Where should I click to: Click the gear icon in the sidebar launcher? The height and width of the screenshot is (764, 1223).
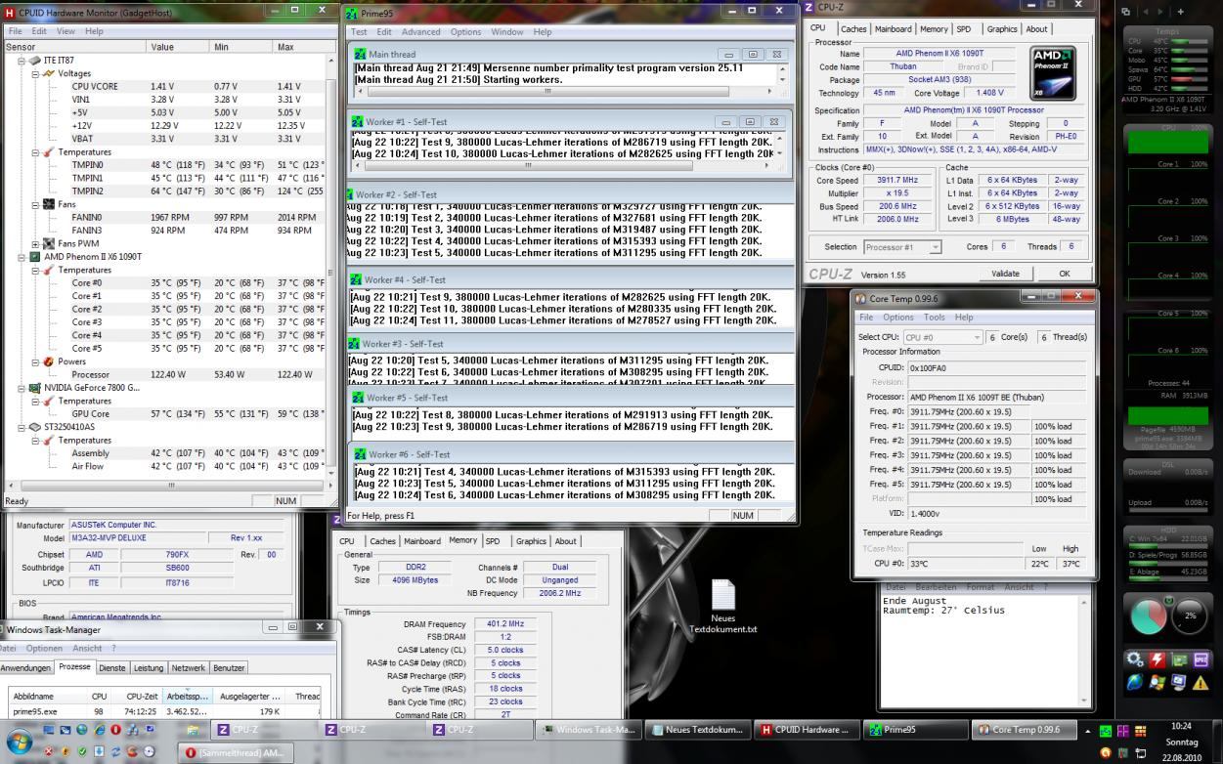1136,659
